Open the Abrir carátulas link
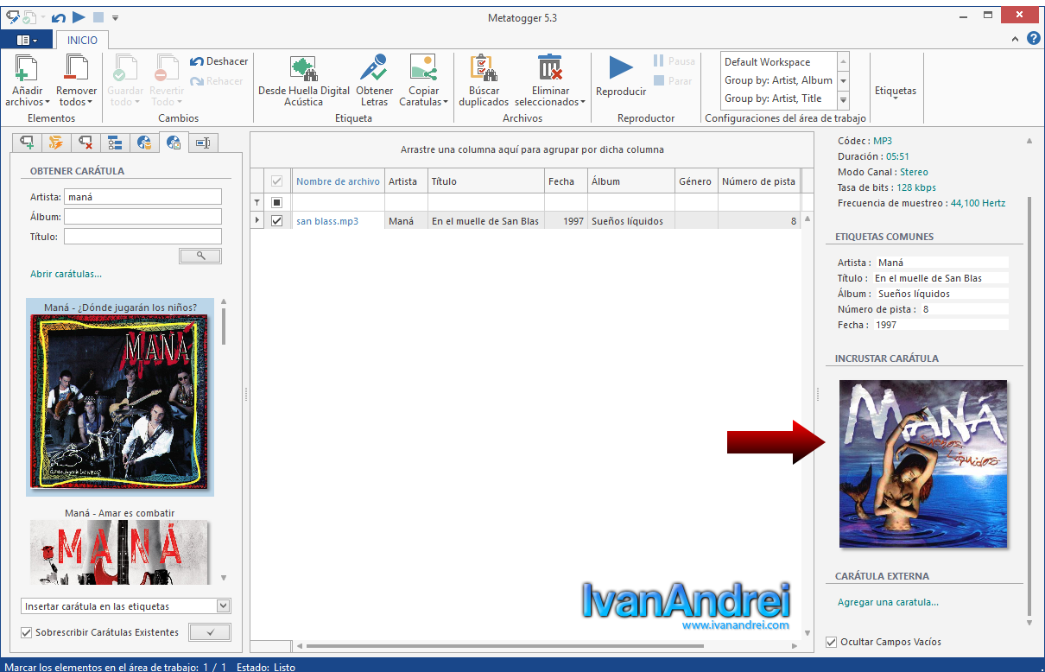Screen dimensions: 1045x672 [66, 274]
